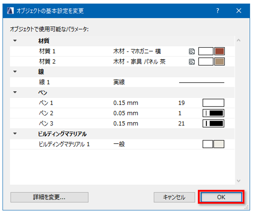Click the scrollbar up arrow

point(238,40)
